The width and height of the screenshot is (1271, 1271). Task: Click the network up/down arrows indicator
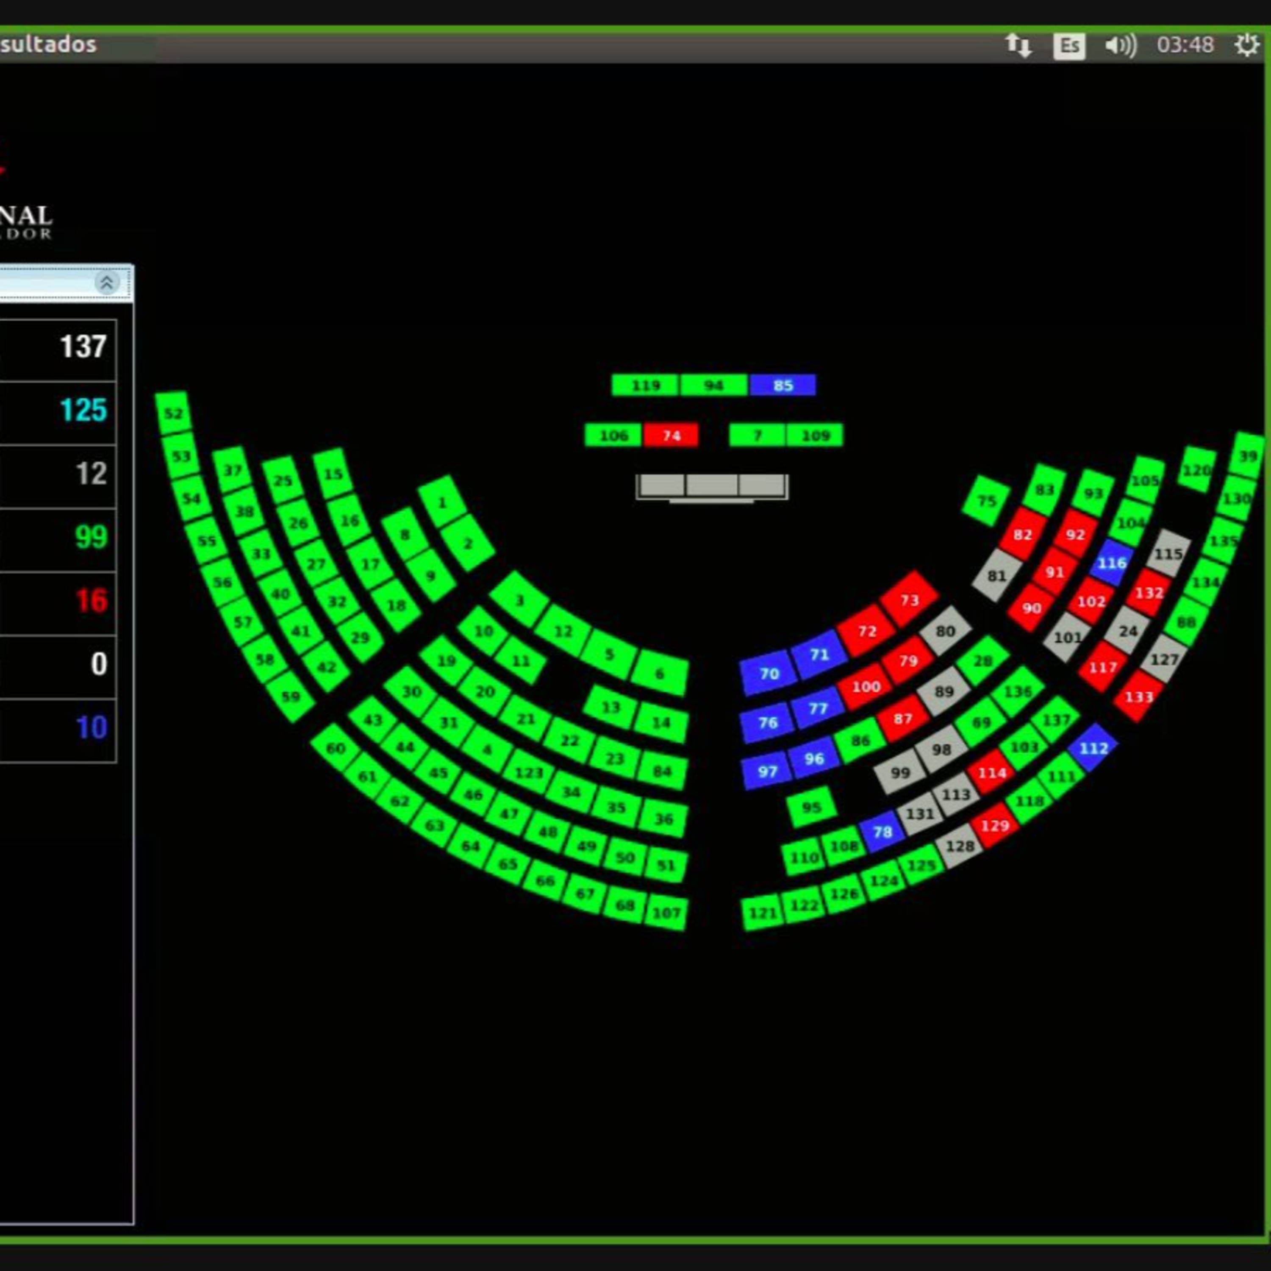1018,45
